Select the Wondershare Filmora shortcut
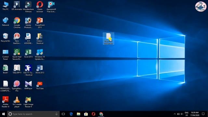The image size is (208, 117). 28,7
